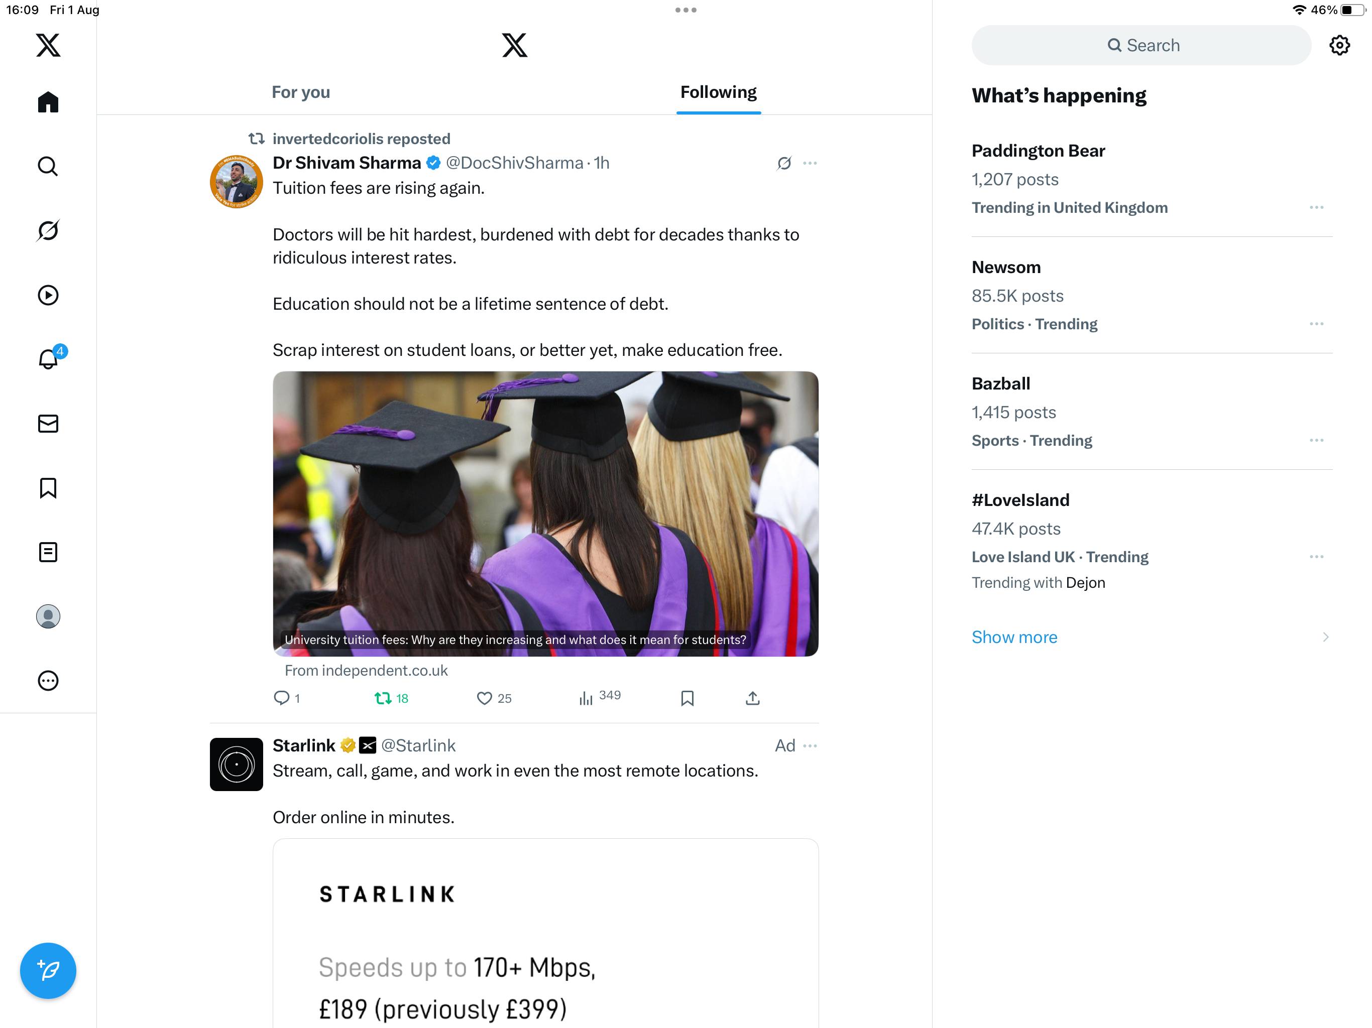
Task: Toggle bookmark on the tuition fees post
Action: pos(687,698)
